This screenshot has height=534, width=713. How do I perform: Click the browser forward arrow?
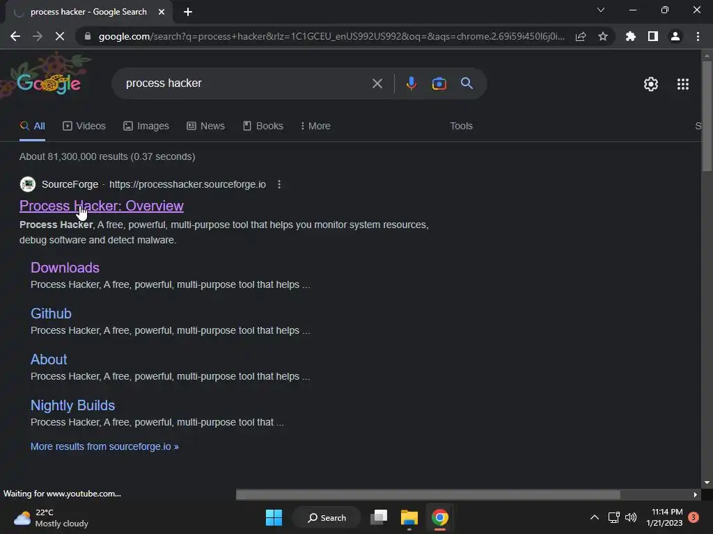tap(38, 36)
